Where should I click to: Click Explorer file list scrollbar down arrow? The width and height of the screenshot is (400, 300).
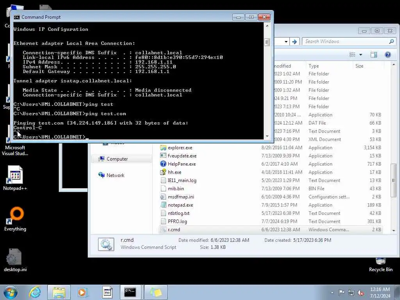[x=394, y=230]
